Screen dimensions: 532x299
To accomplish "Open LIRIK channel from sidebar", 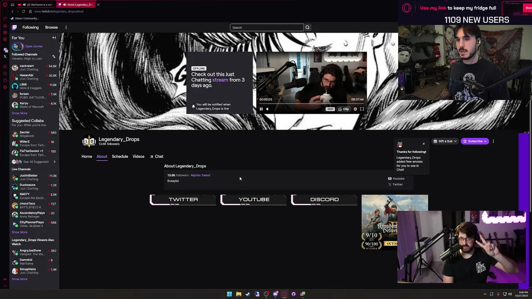I will click(34, 86).
